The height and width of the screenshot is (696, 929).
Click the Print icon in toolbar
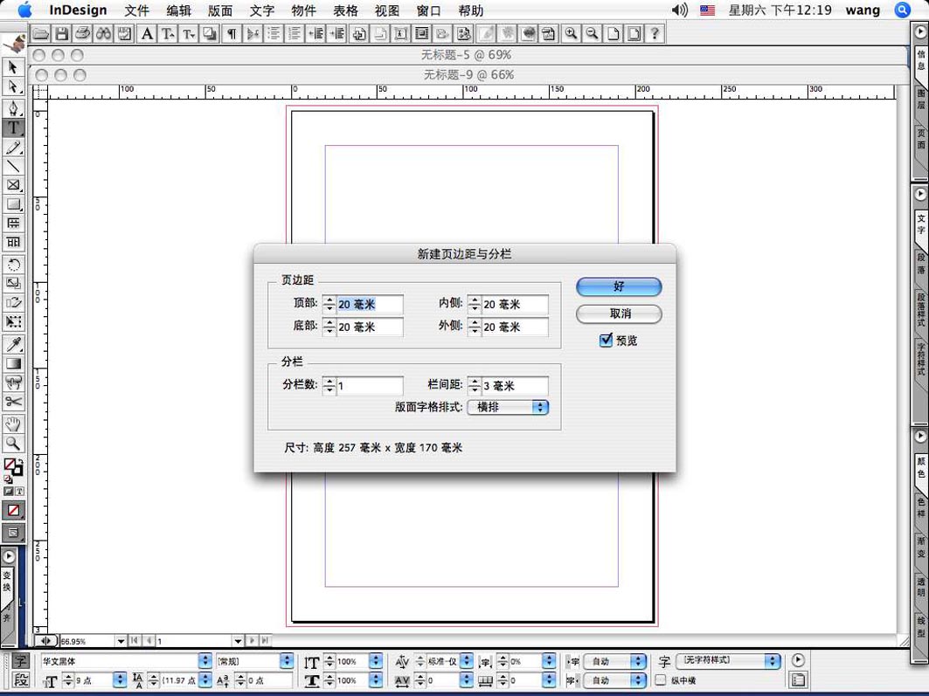[82, 34]
